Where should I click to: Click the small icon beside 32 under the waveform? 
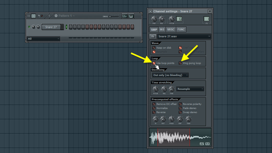point(207,144)
